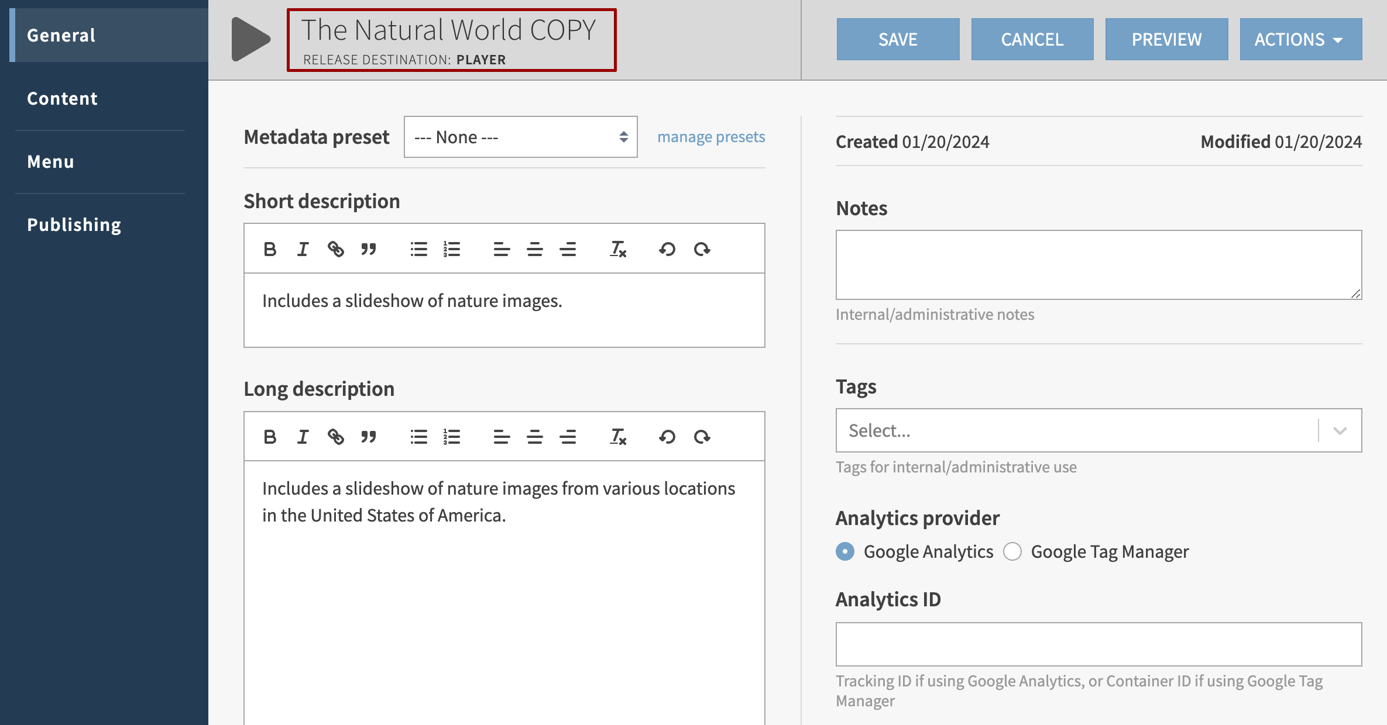Click the SAVE button
The width and height of the screenshot is (1387, 725).
898,39
